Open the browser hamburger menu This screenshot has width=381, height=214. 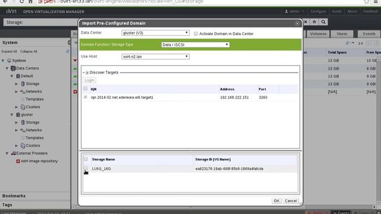376,1
